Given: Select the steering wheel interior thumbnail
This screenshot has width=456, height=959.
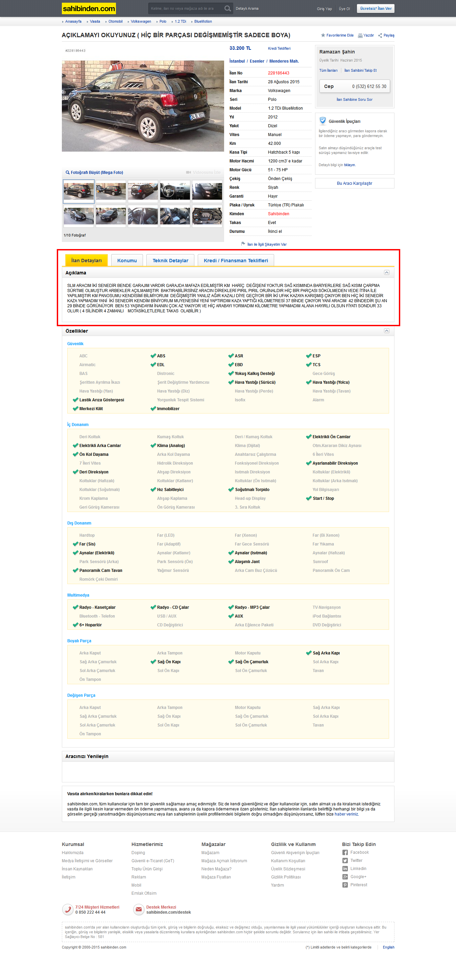Looking at the screenshot, I should pyautogui.click(x=175, y=191).
